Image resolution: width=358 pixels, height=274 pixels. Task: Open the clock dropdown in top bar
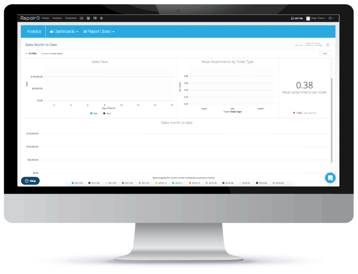(x=331, y=18)
